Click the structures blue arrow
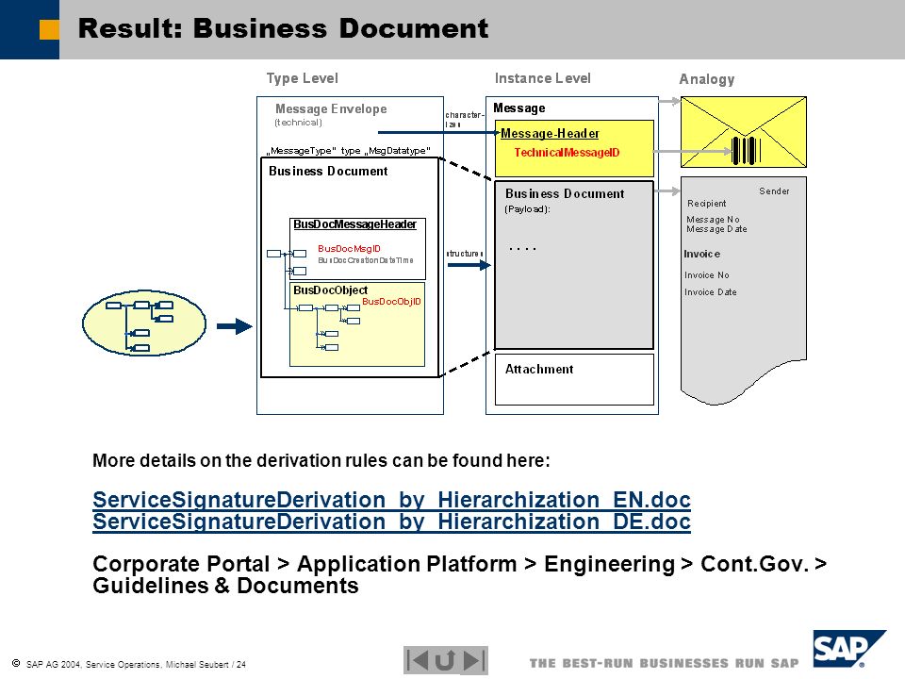 [x=469, y=265]
